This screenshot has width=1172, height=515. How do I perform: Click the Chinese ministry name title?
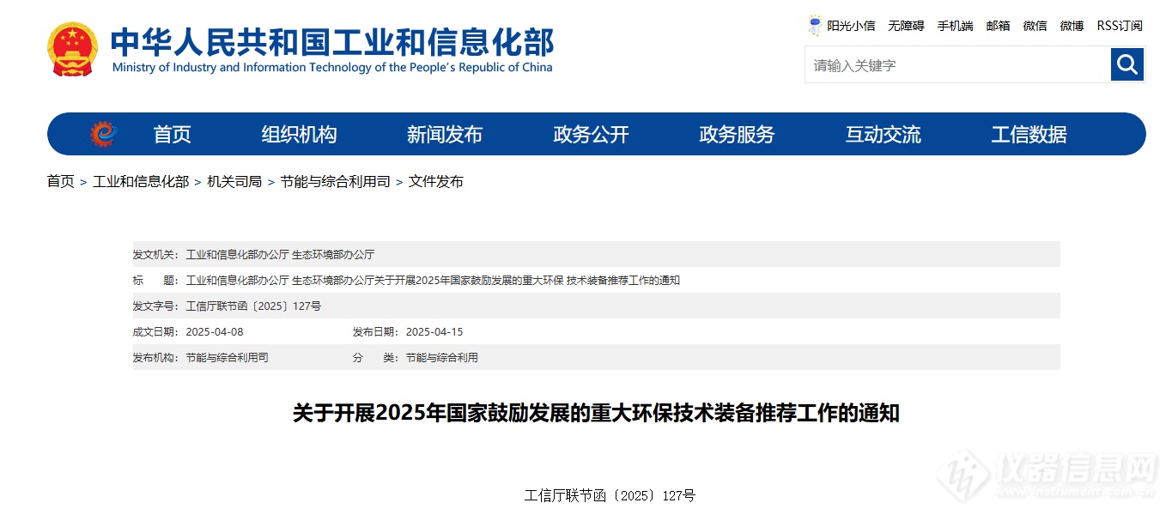click(x=332, y=42)
